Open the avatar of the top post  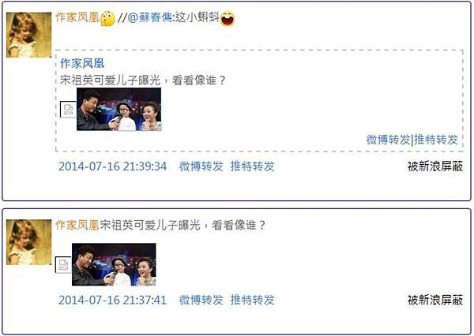click(29, 35)
